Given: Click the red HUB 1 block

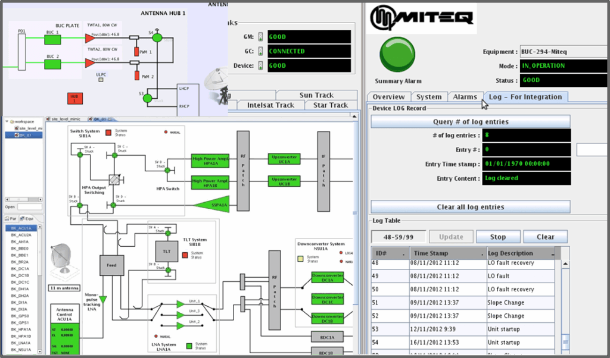Looking at the screenshot, I should point(74,98).
